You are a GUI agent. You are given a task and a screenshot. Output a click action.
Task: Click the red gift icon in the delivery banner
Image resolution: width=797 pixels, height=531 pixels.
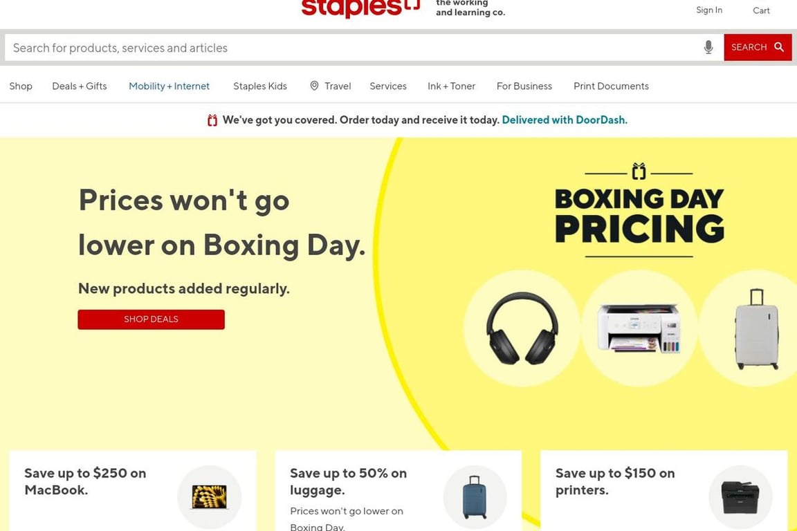pyautogui.click(x=212, y=119)
